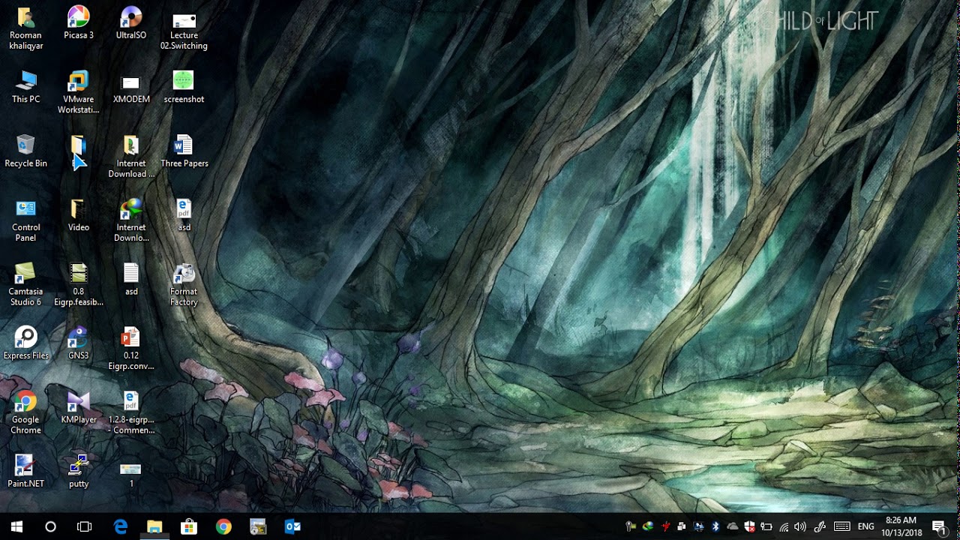Open Windows Security shield tray icon

point(749,526)
